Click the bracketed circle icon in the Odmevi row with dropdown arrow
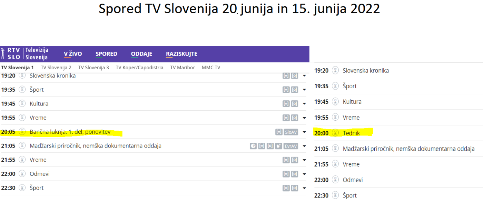The width and height of the screenshot is (483, 202). click(x=295, y=174)
